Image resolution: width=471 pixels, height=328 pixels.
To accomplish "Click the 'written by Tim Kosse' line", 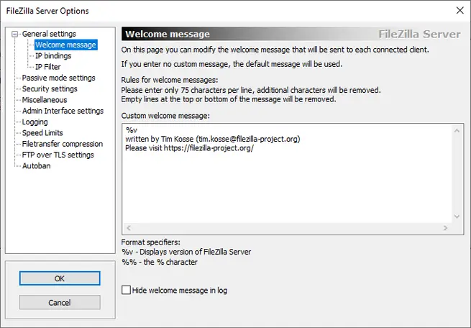I will (x=212, y=139).
